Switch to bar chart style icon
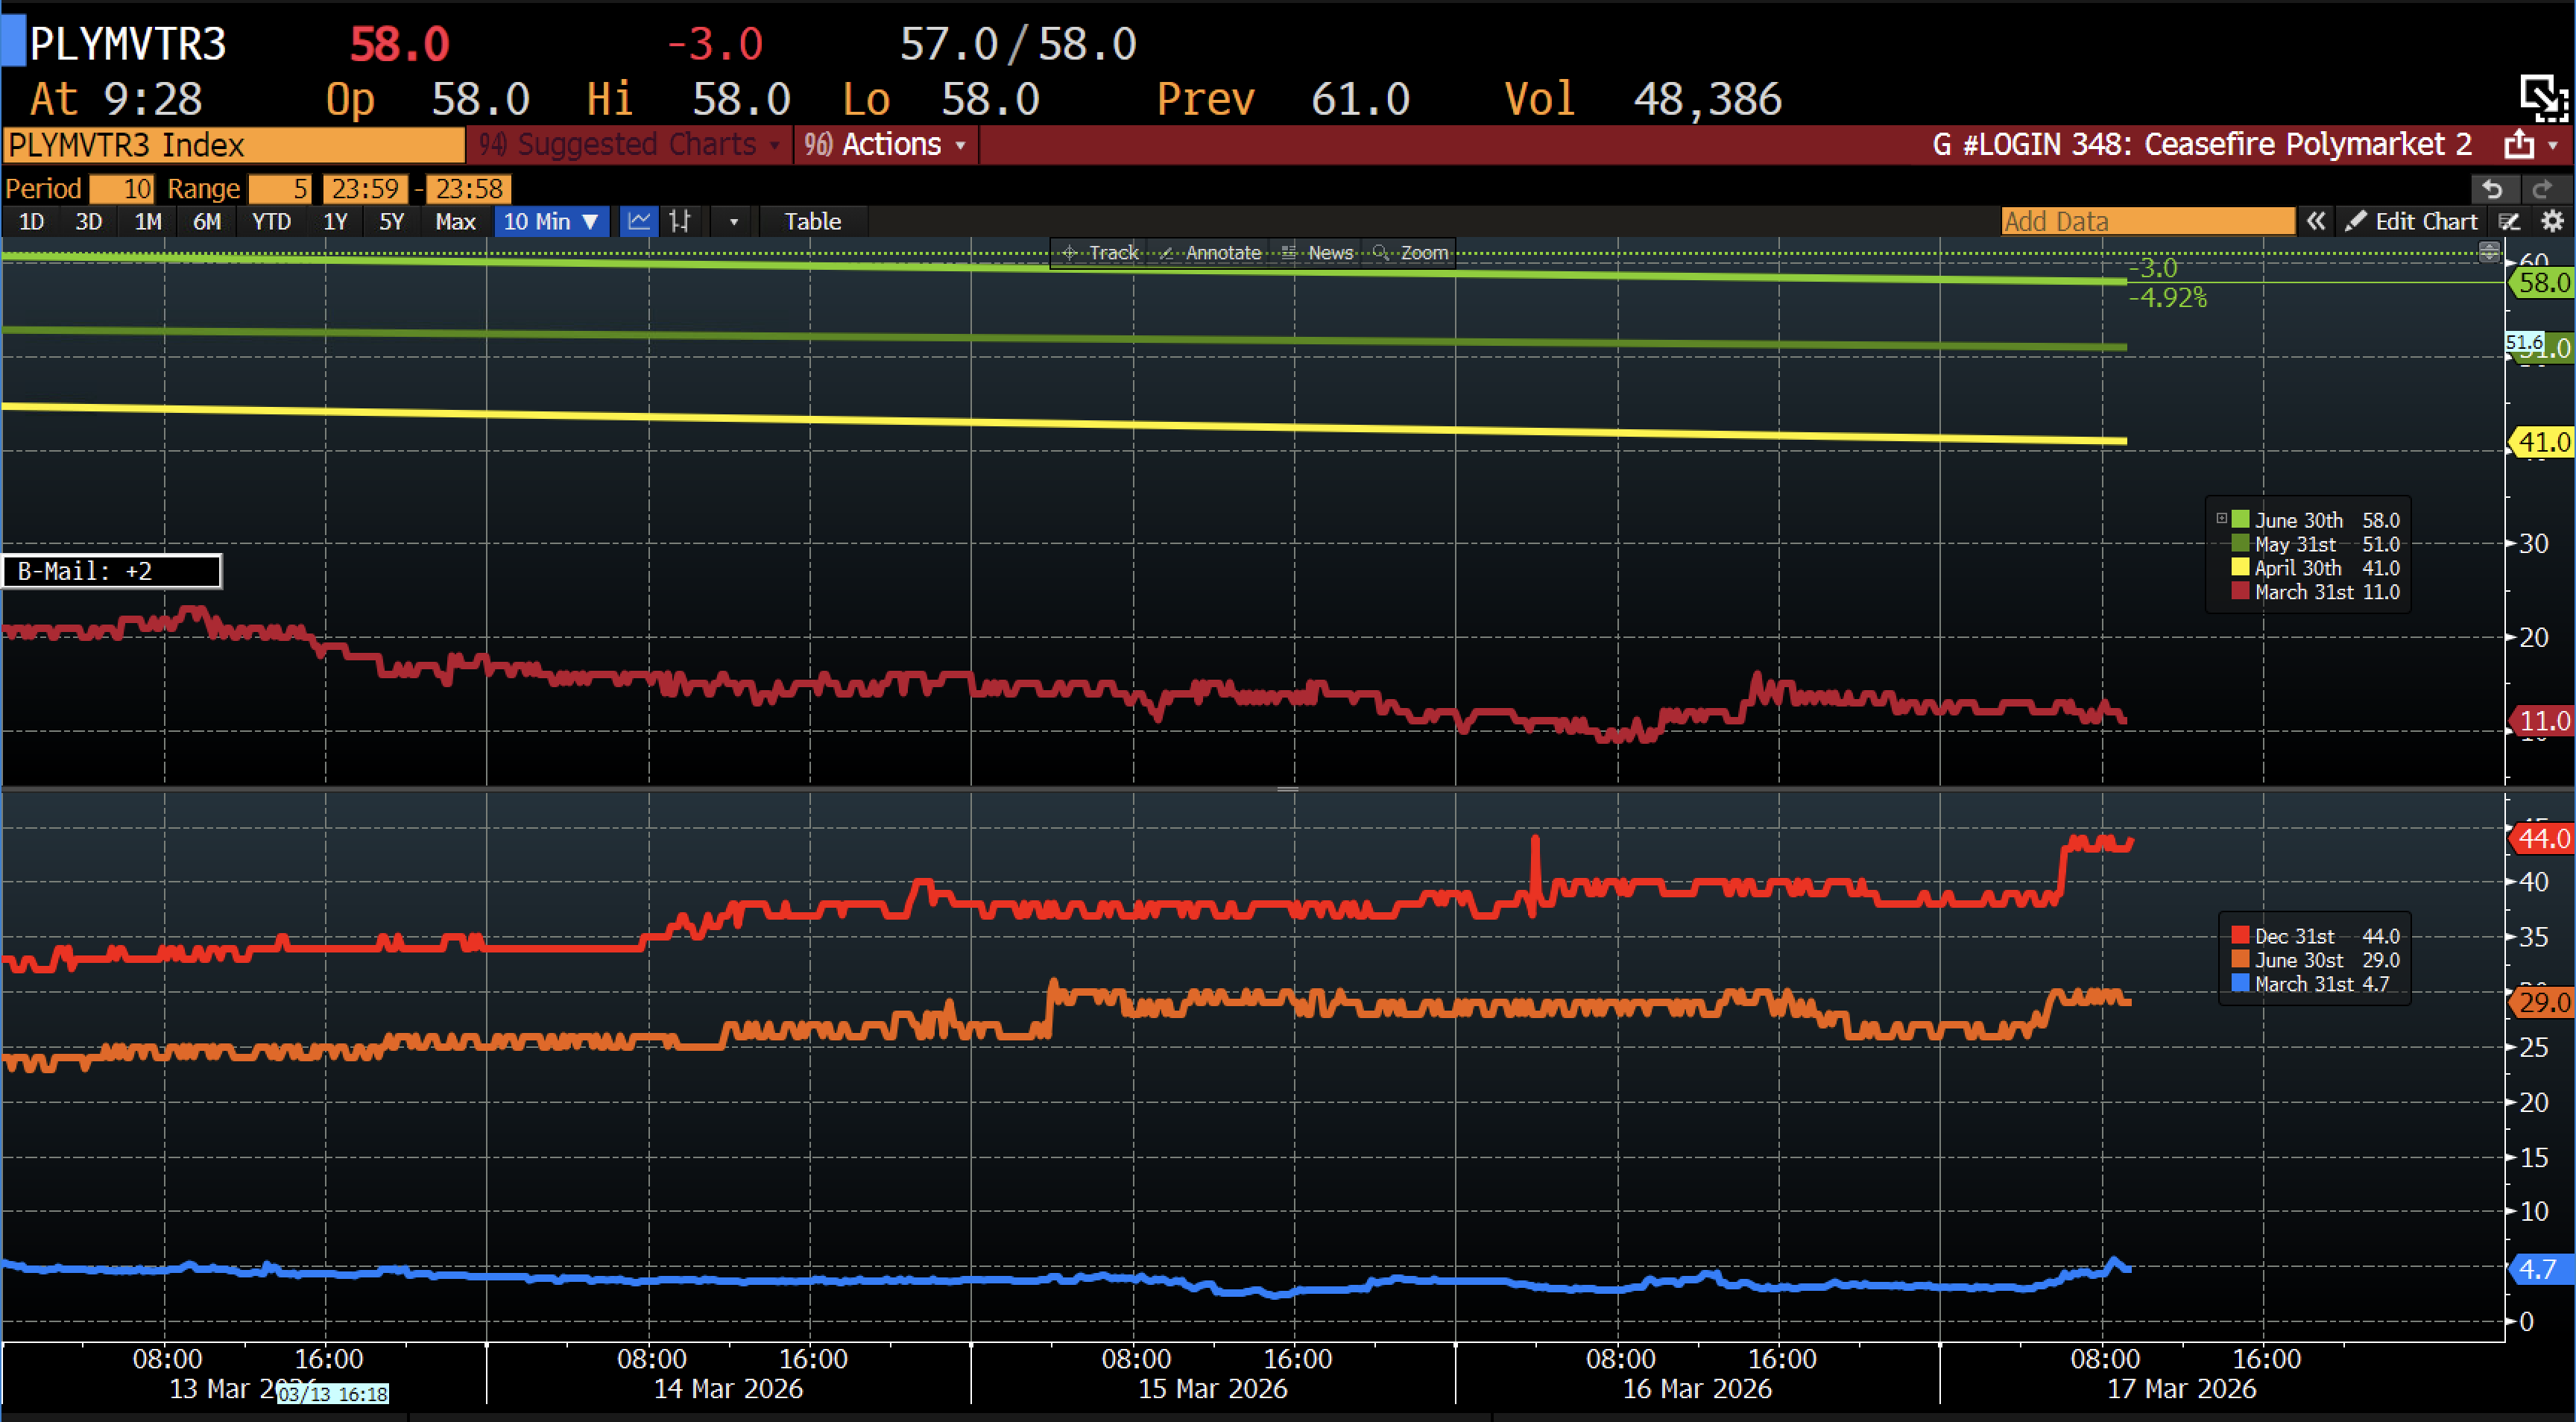Screen dimensions: 2576x1422 click(x=681, y=221)
